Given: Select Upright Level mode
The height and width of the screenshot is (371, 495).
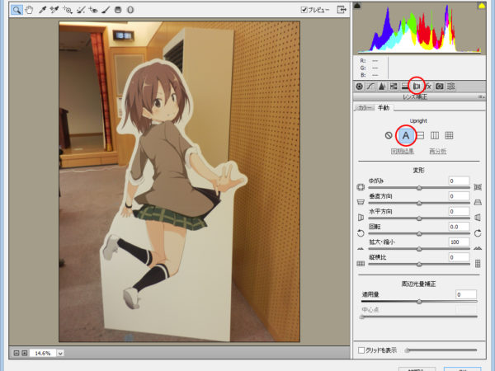Looking at the screenshot, I should [x=420, y=135].
